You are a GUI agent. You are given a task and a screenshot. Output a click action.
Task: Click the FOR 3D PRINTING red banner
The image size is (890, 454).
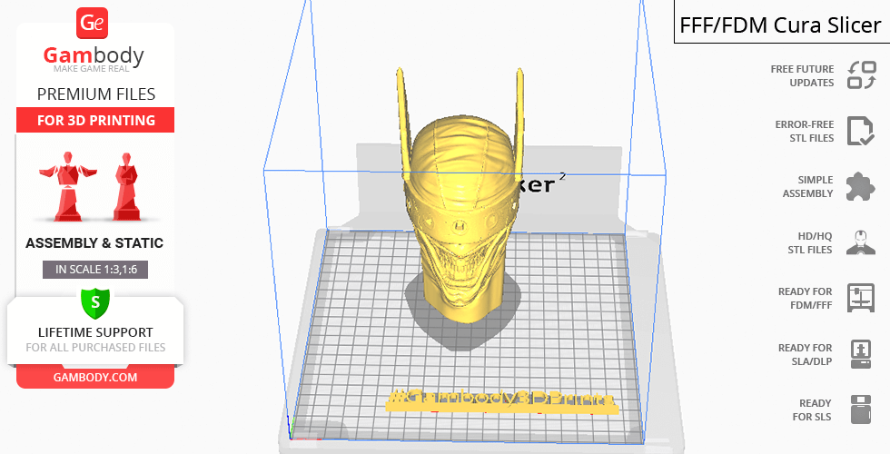click(94, 120)
